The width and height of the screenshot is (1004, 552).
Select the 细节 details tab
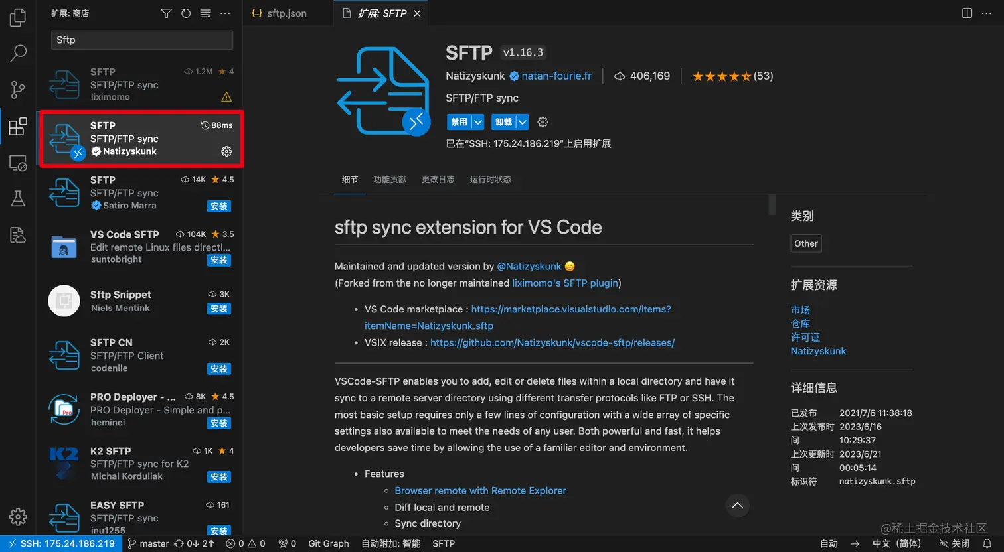pyautogui.click(x=350, y=180)
